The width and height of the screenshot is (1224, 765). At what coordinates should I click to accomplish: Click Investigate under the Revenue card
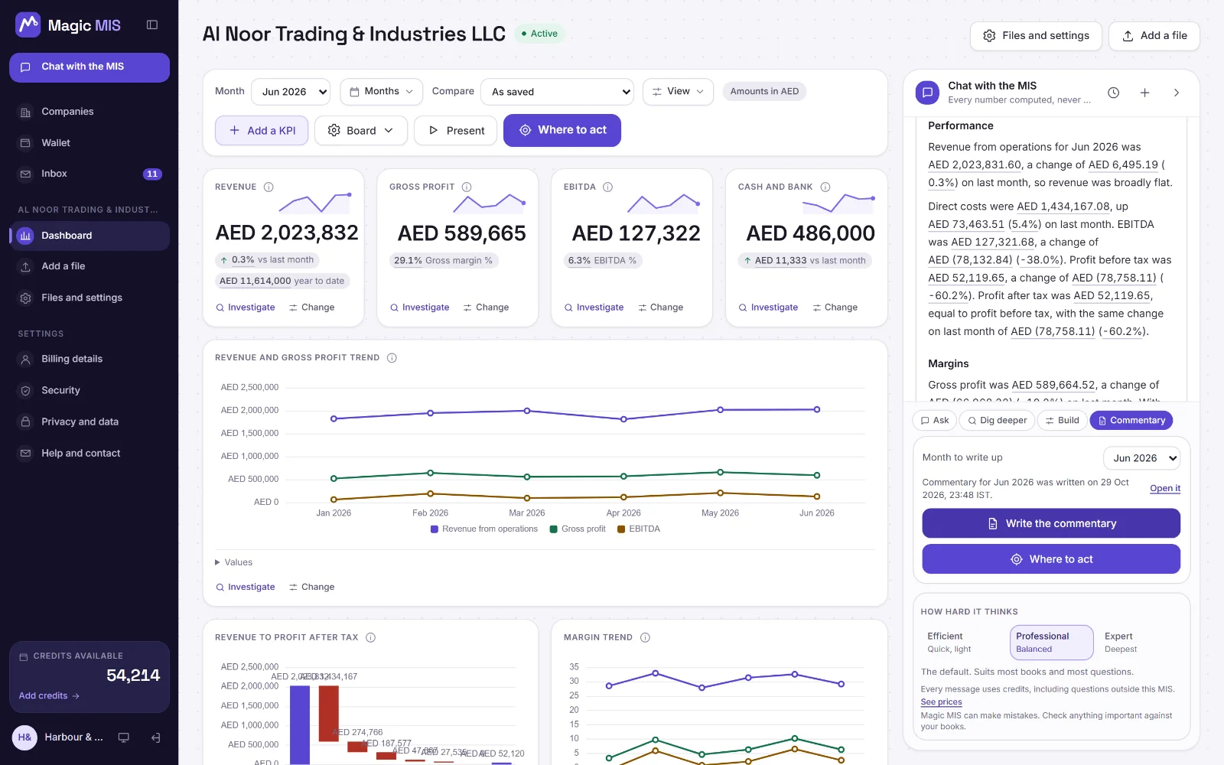(x=246, y=308)
